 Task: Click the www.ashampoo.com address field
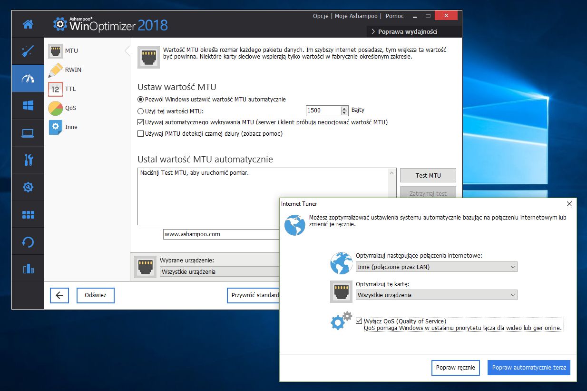click(x=221, y=234)
